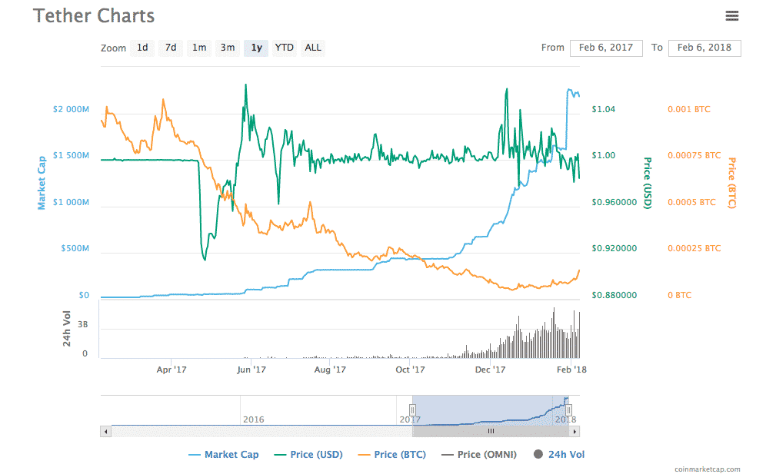The image size is (766, 474).
Task: Click the scrollbar right arrow
Action: tap(578, 432)
